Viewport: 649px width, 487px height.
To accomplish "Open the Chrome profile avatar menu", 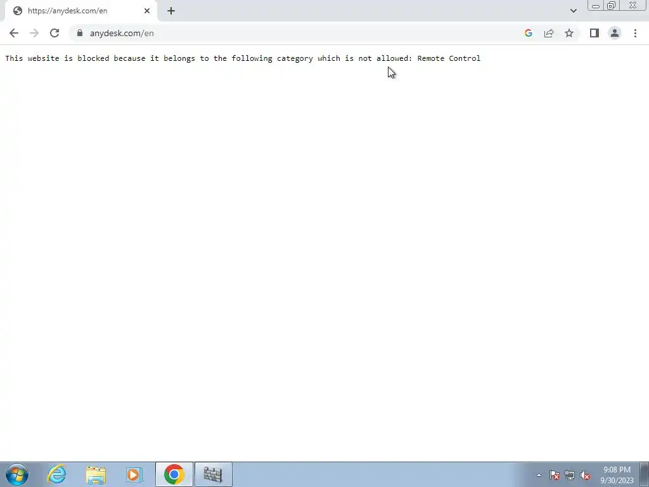I will click(x=615, y=33).
